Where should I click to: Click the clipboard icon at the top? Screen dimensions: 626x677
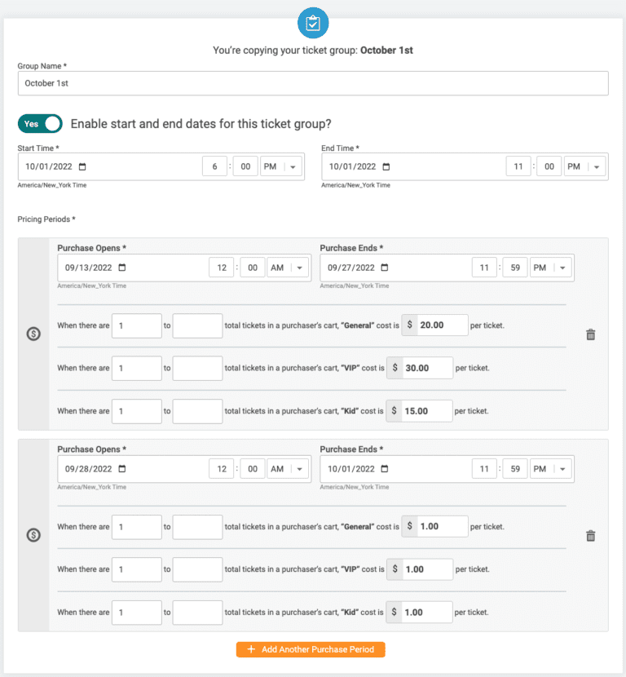click(313, 24)
